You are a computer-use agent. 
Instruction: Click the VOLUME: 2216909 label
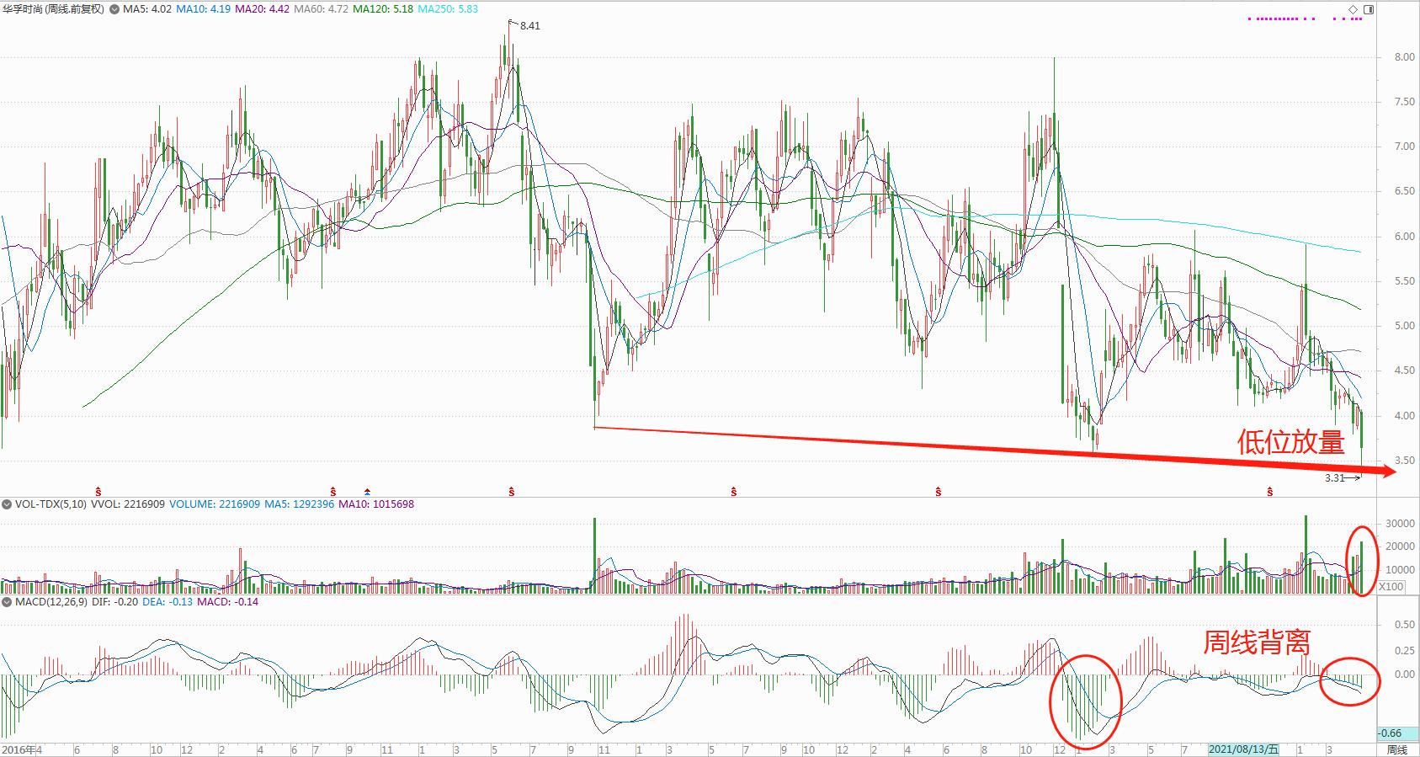pos(215,504)
